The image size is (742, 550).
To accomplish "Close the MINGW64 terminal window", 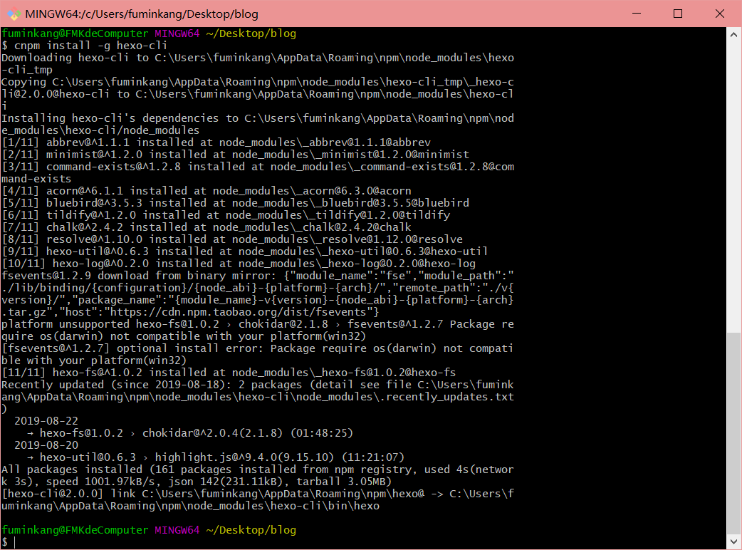I will (x=720, y=14).
